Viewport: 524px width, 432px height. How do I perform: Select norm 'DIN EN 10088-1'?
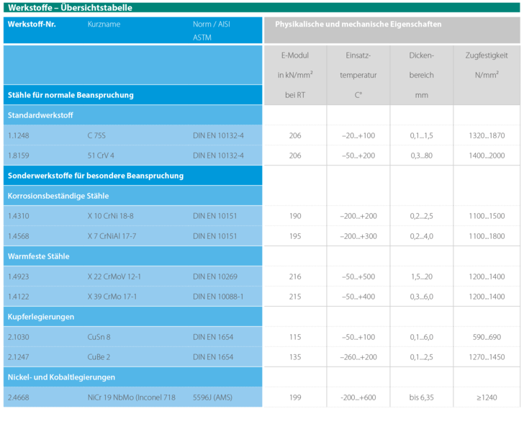pos(218,297)
